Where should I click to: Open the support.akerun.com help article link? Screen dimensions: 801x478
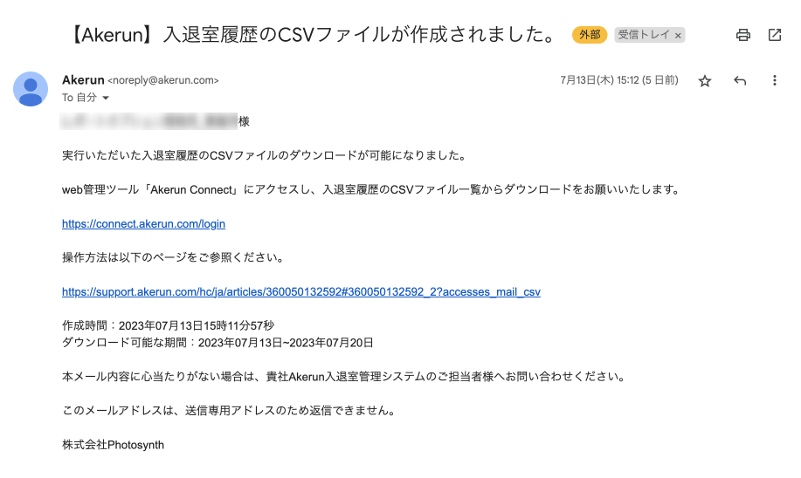(301, 291)
